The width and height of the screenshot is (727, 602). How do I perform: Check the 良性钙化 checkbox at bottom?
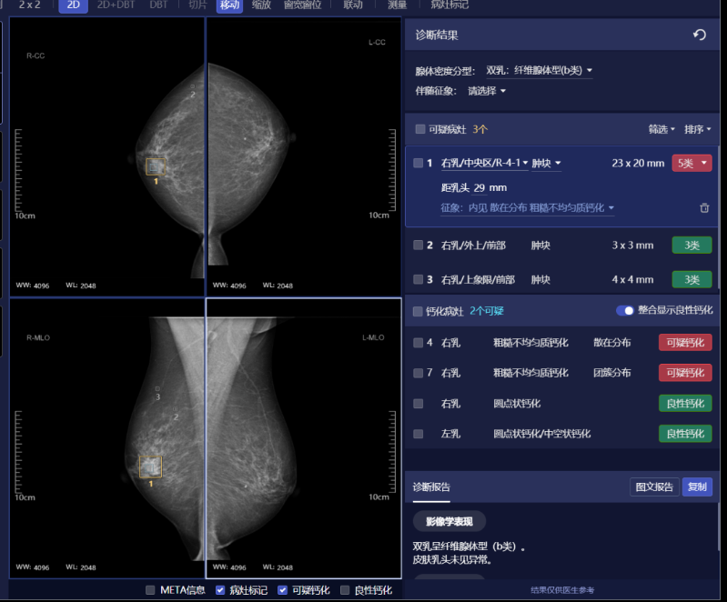click(x=345, y=590)
